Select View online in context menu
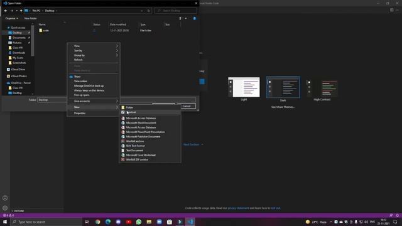 (x=94, y=81)
